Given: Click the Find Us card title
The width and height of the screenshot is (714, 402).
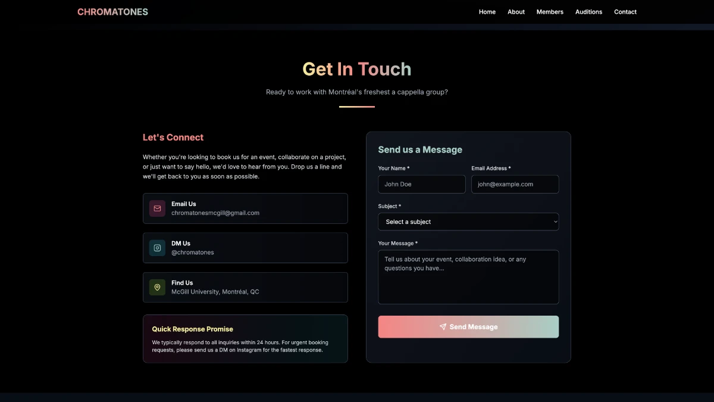Looking at the screenshot, I should click(x=182, y=283).
